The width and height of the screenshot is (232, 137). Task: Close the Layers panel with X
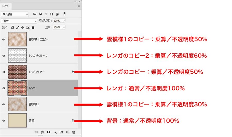click(x=80, y=2)
